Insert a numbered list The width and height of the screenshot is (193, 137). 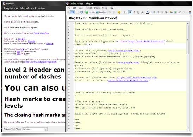tap(158, 12)
